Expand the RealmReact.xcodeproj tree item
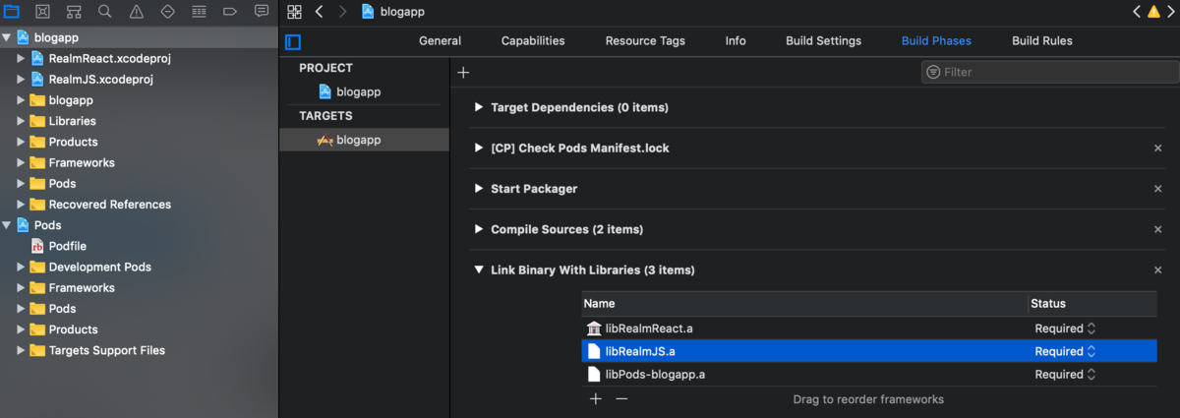The image size is (1180, 418). click(x=22, y=58)
